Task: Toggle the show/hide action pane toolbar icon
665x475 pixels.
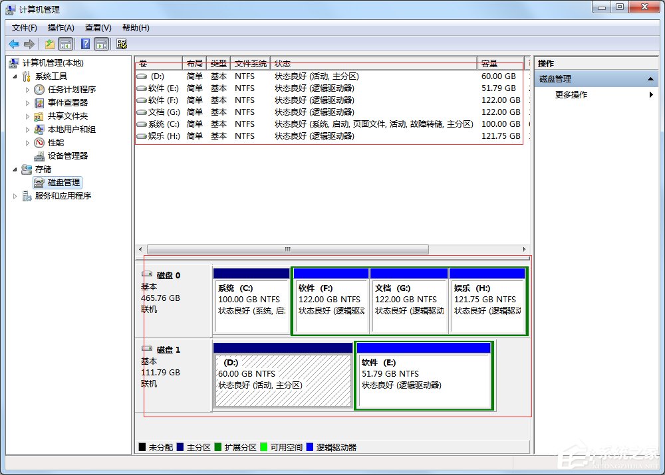Action: click(x=102, y=44)
